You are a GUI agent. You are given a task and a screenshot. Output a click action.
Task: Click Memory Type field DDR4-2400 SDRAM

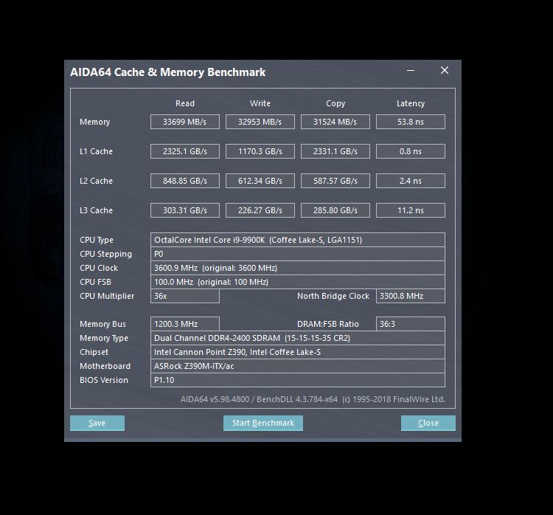pyautogui.click(x=298, y=338)
